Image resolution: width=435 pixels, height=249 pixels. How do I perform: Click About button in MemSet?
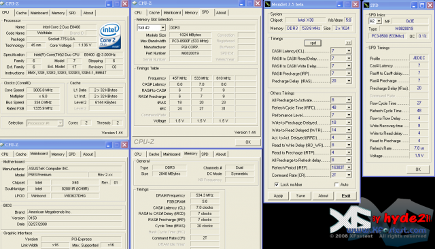323,196
